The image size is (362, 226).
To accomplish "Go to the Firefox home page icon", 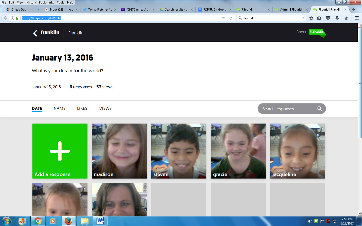I will pos(346,18).
